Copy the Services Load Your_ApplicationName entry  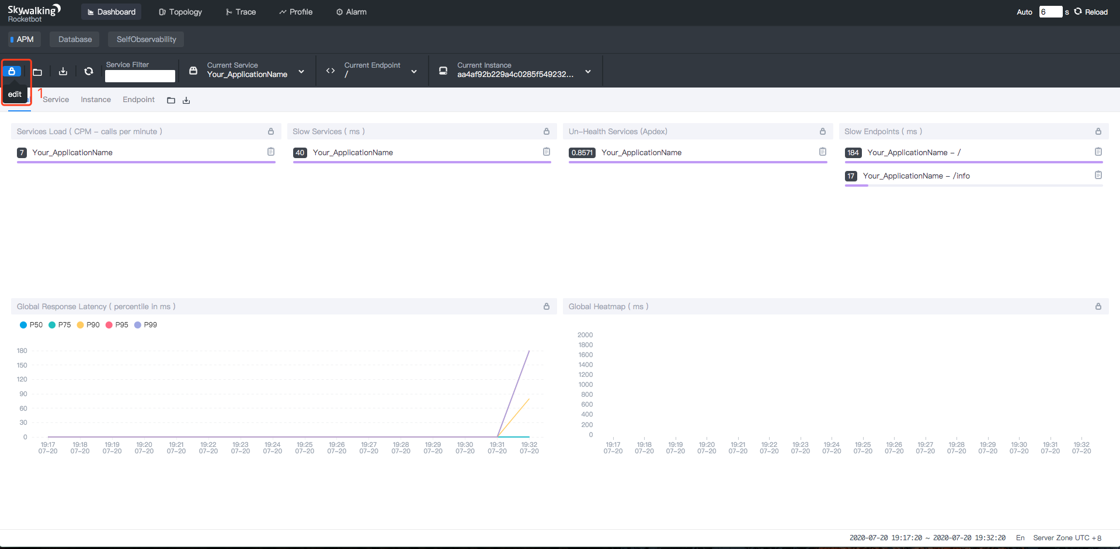click(271, 152)
